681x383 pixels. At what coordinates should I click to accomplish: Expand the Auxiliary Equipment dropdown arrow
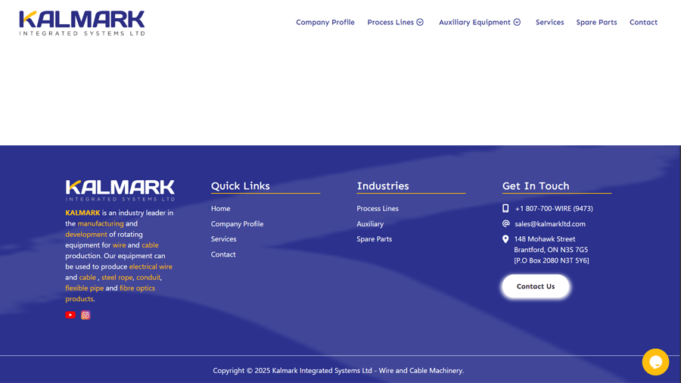518,23
